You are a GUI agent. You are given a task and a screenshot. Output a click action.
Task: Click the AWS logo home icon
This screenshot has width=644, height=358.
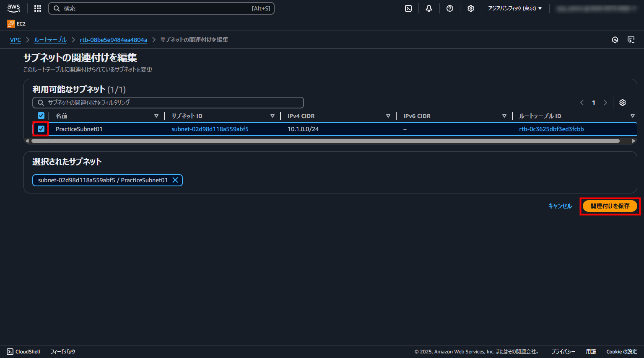point(14,8)
